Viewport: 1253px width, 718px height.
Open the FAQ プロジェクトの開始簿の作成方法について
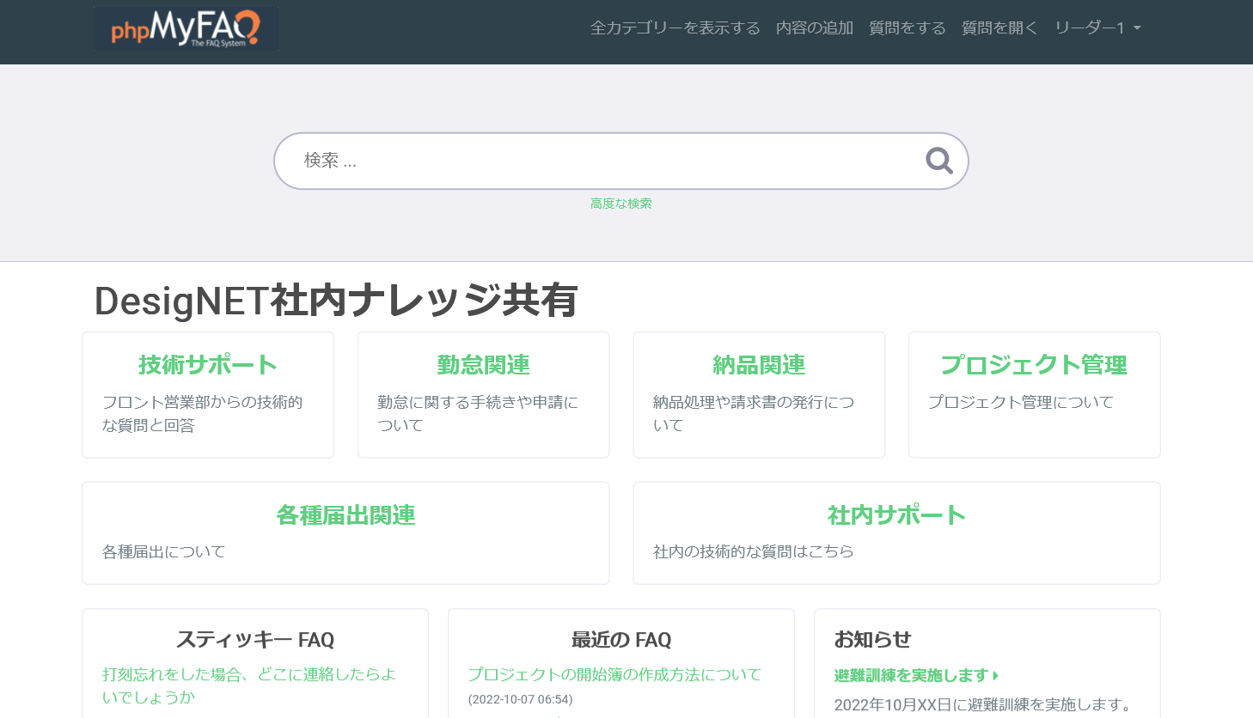click(615, 675)
